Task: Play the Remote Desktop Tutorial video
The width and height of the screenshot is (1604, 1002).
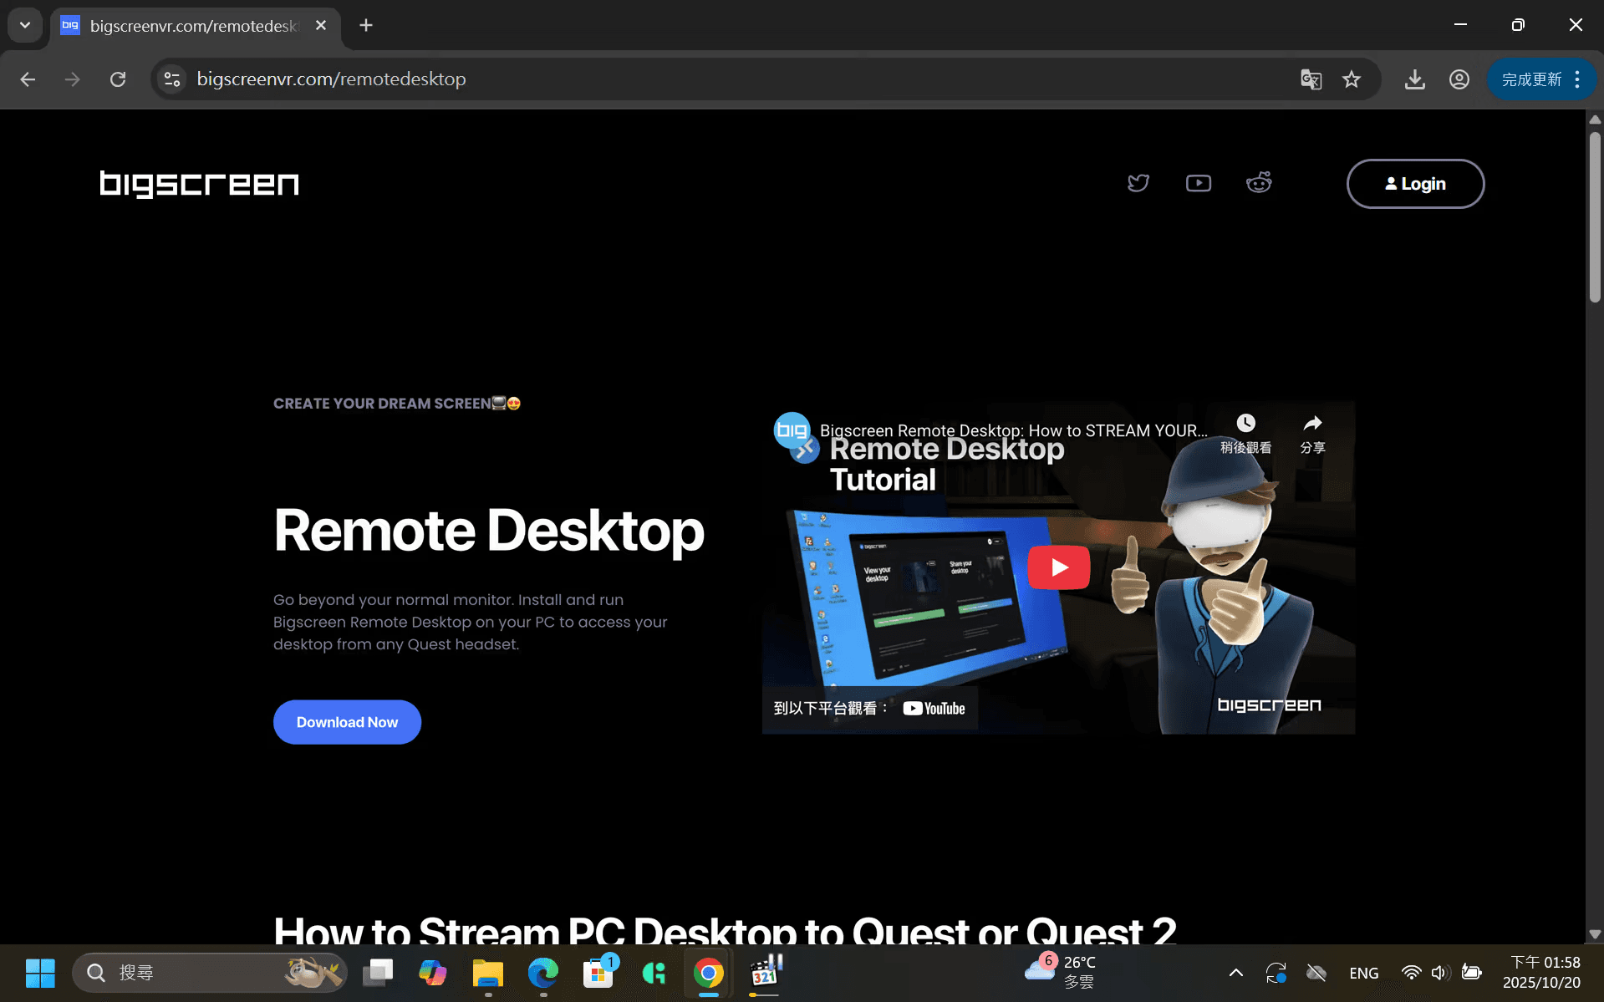Action: (x=1058, y=567)
